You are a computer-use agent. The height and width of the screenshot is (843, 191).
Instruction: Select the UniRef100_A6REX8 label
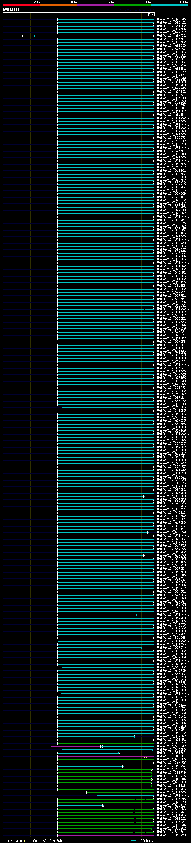pos(171,523)
